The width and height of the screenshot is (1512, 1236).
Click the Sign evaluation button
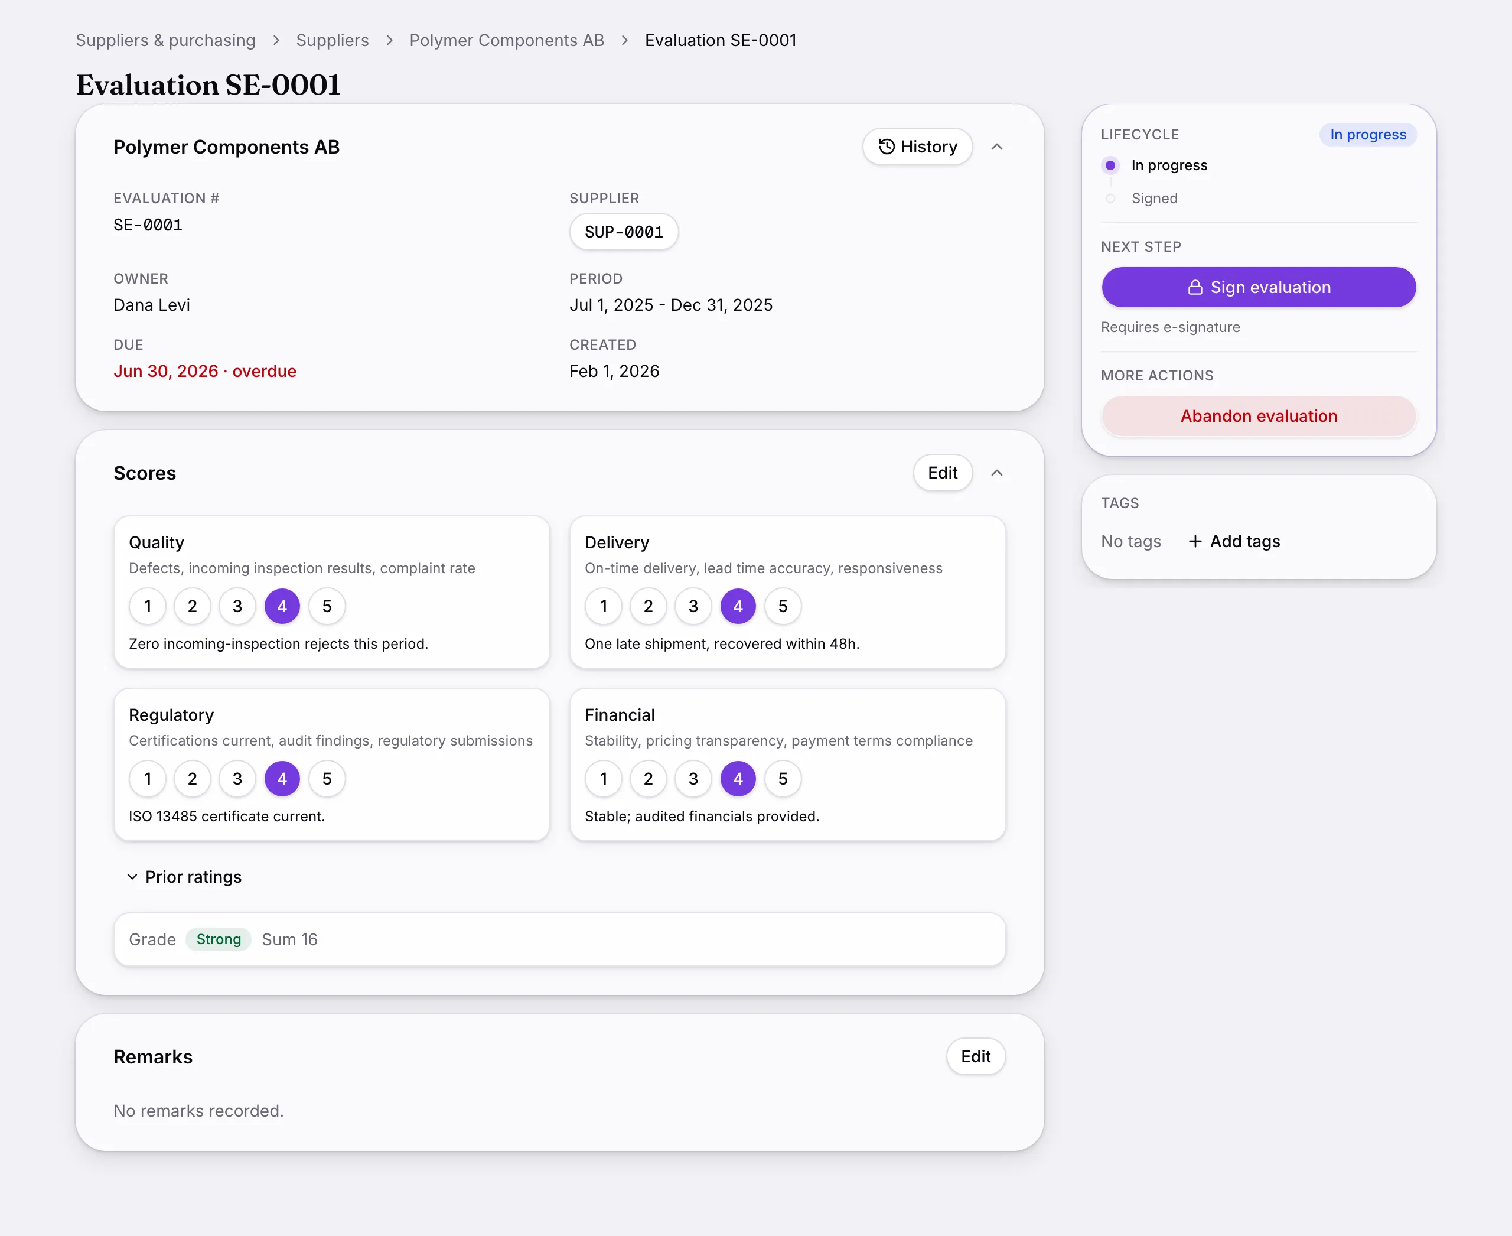click(1259, 287)
